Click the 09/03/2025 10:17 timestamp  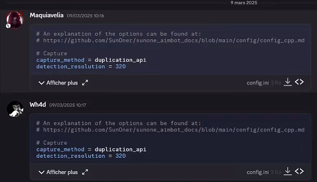68,105
